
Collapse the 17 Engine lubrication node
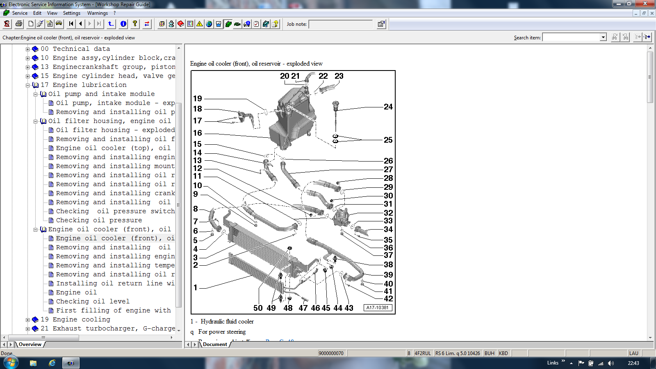click(x=28, y=85)
